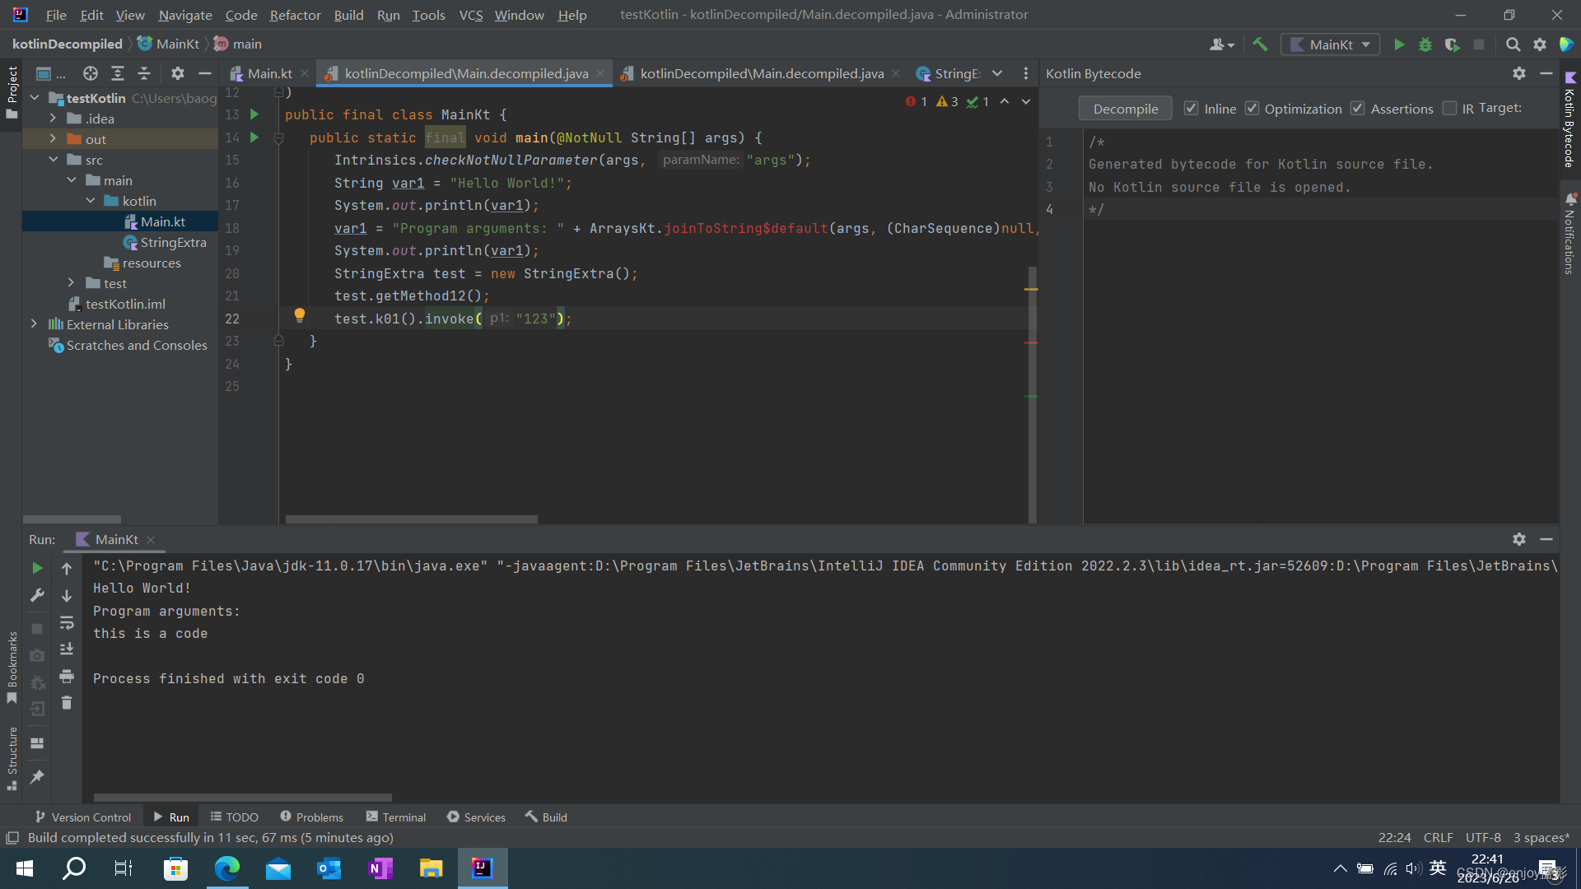Image resolution: width=1581 pixels, height=889 pixels.
Task: Open the MainKt run configuration dropdown
Action: 1331,44
